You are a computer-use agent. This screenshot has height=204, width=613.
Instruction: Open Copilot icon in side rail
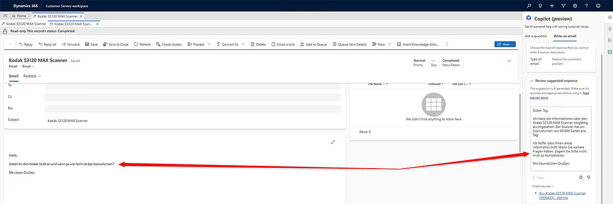click(x=610, y=18)
